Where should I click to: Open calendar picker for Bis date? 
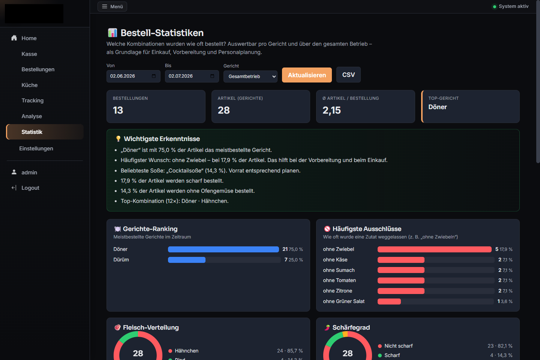(x=212, y=76)
